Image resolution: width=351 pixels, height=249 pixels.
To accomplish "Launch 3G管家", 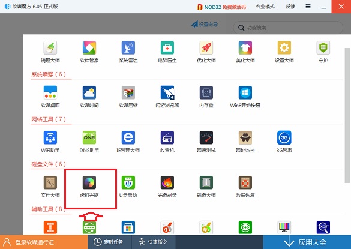I will 284,142.
